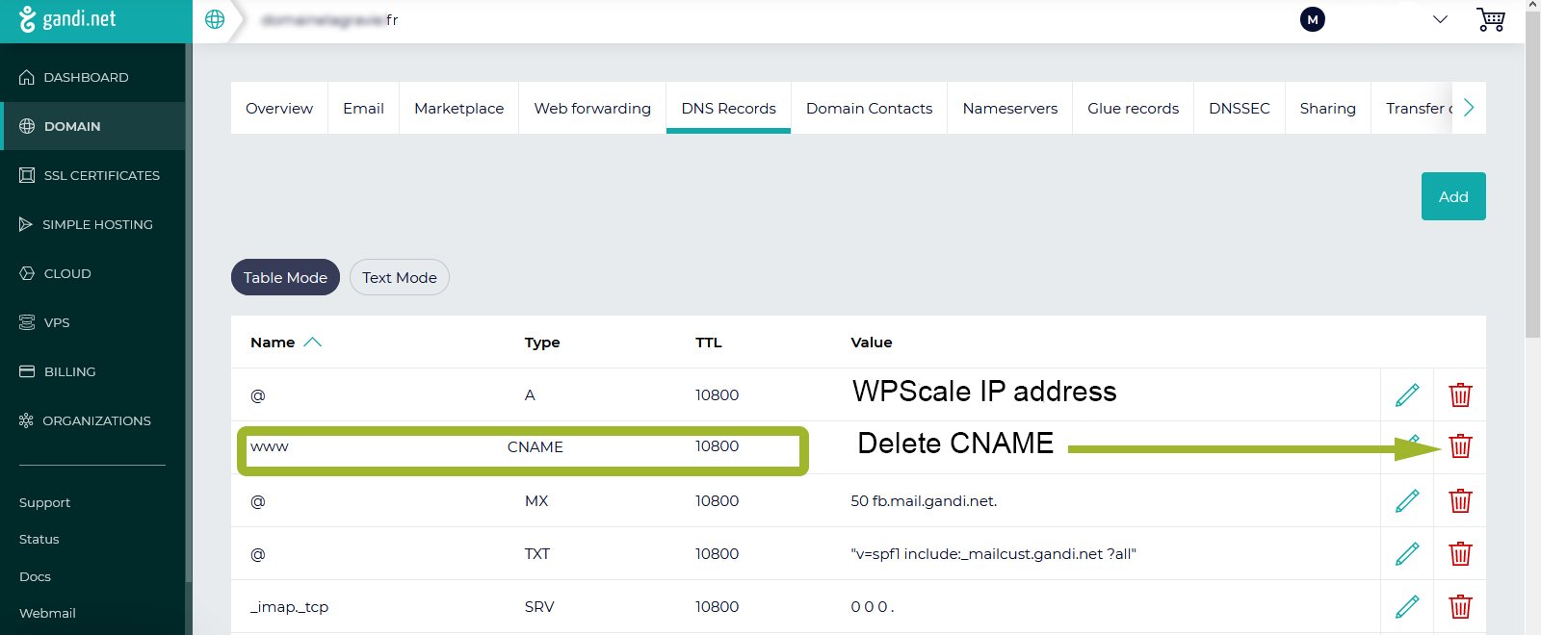The height and width of the screenshot is (635, 1541).
Task: Click the page vertical scrollbar
Action: click(x=1532, y=192)
